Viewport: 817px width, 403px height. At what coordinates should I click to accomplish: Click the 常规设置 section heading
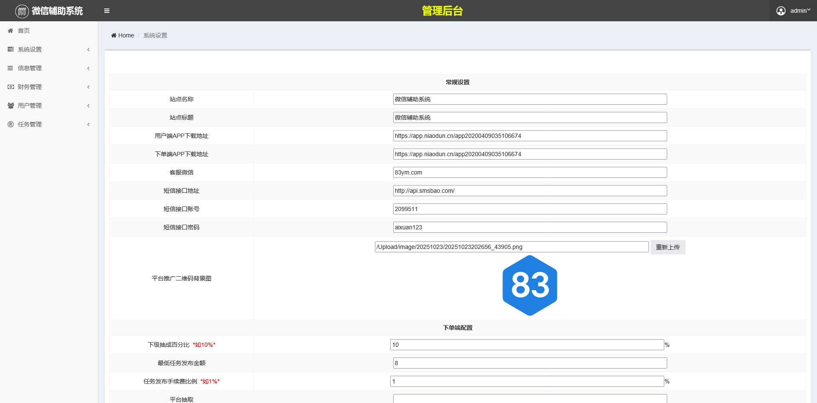pos(457,82)
